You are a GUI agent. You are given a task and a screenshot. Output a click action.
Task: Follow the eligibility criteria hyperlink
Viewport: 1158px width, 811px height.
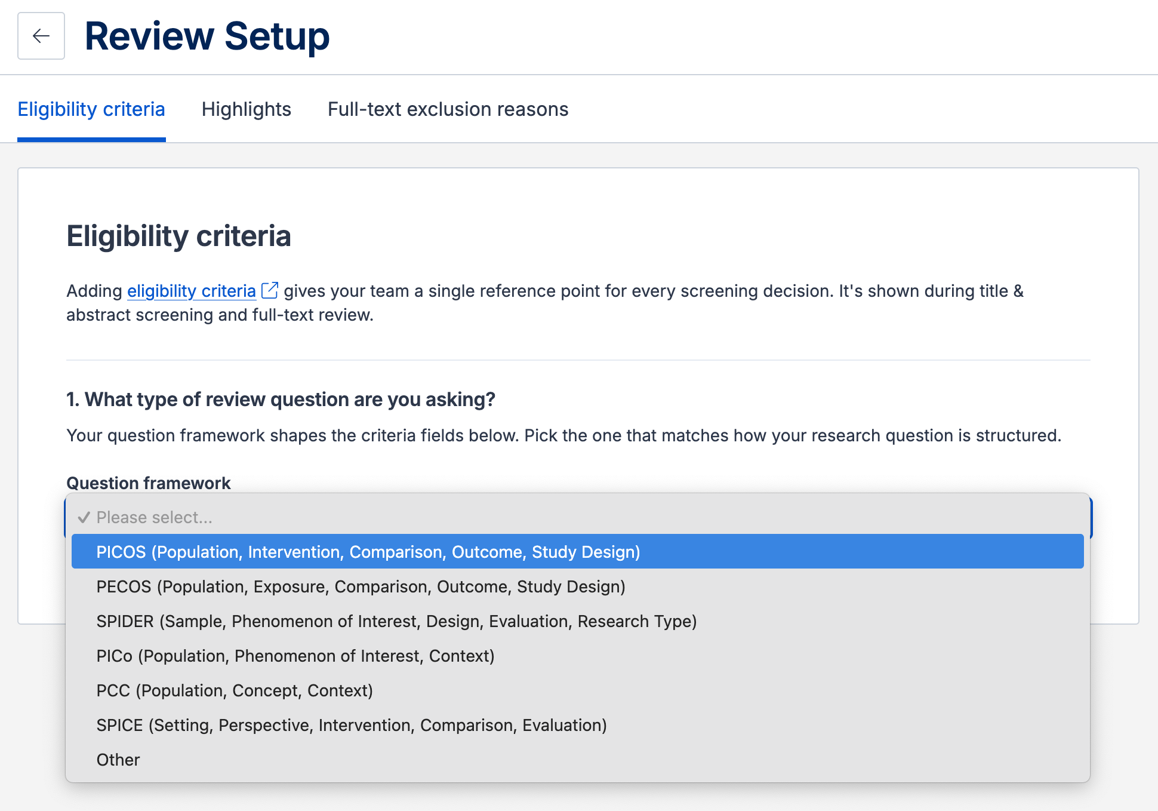192,291
